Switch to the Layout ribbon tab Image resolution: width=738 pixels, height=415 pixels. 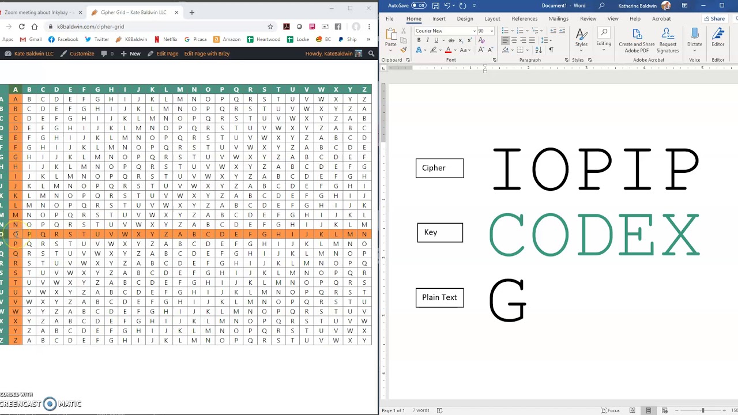pos(492,18)
